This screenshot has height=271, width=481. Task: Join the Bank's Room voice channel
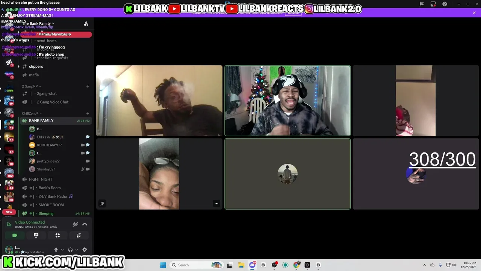pos(55,188)
